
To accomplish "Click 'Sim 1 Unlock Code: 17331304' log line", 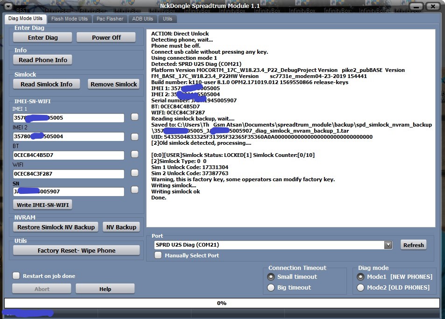I will [x=190, y=167].
